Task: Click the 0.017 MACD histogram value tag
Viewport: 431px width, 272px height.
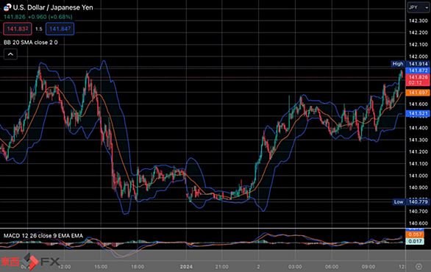Action: [x=415, y=241]
